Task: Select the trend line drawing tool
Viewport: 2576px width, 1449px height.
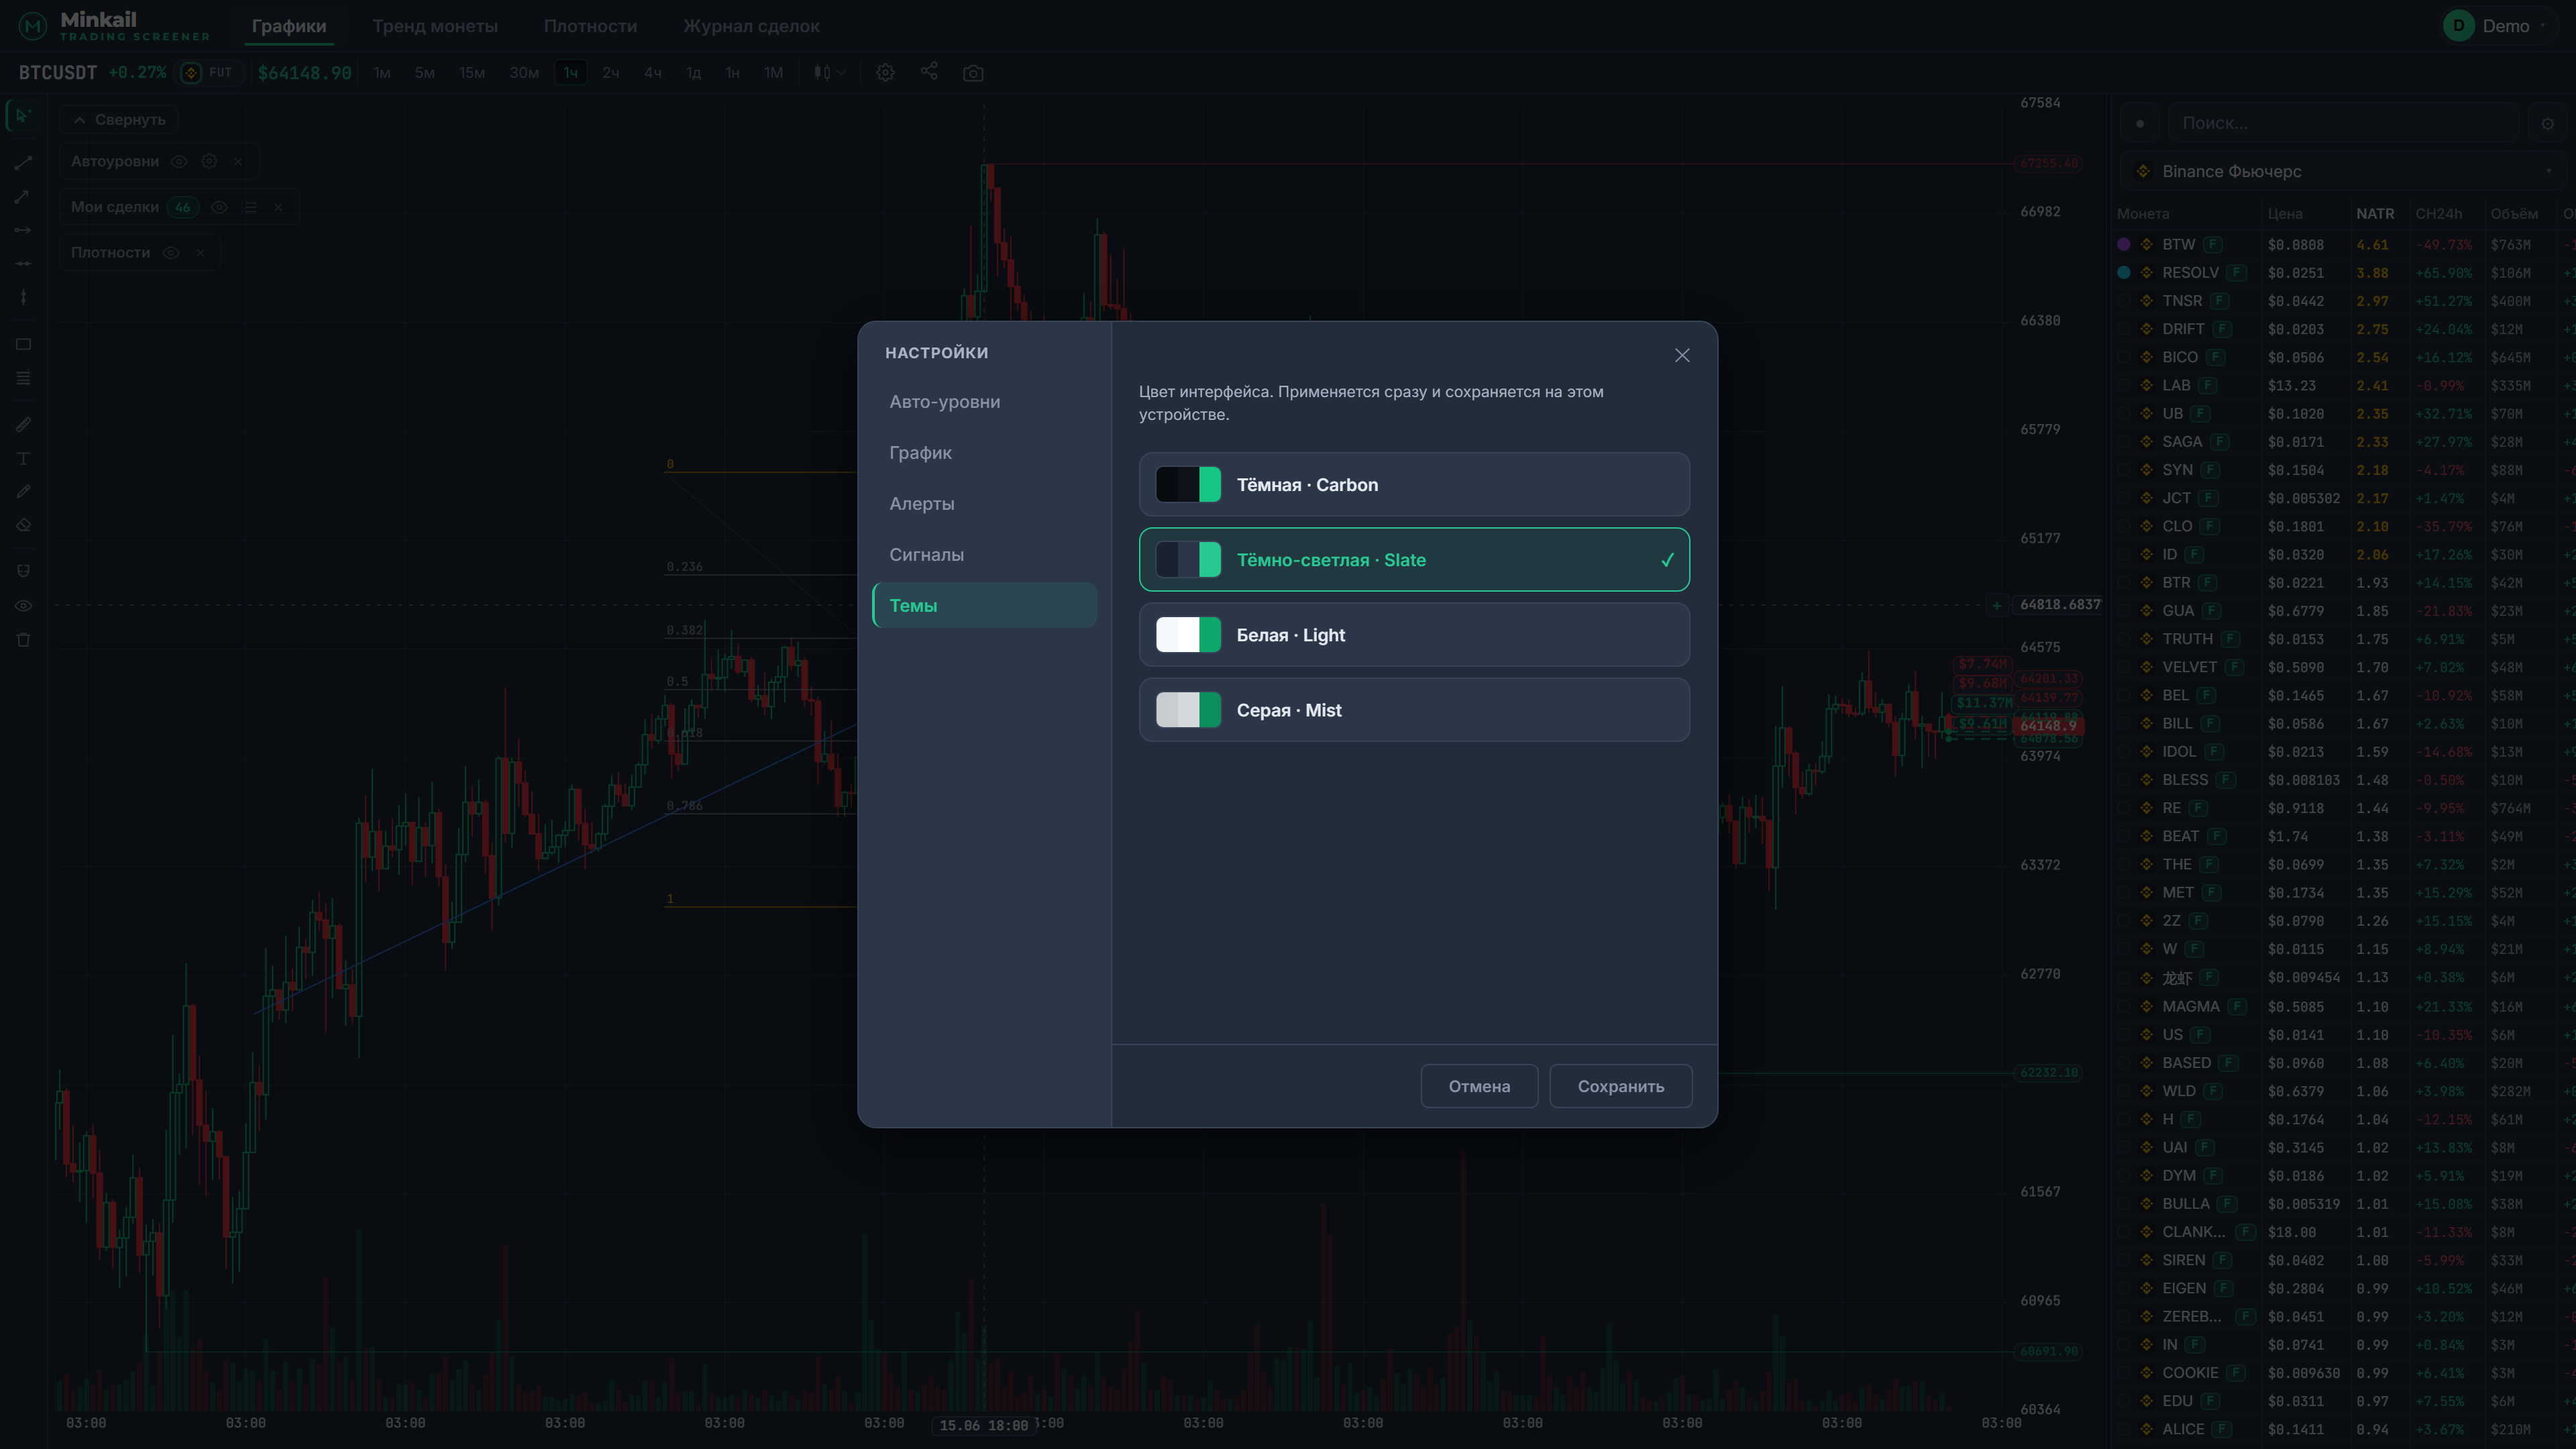Action: tap(23, 162)
